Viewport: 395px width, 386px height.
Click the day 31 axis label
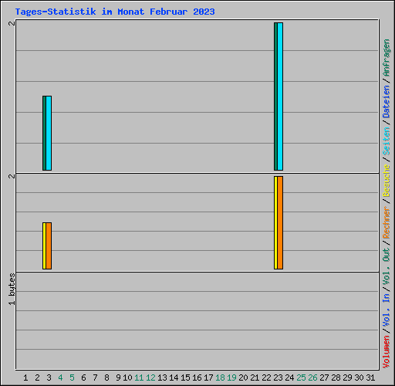pyautogui.click(x=370, y=378)
